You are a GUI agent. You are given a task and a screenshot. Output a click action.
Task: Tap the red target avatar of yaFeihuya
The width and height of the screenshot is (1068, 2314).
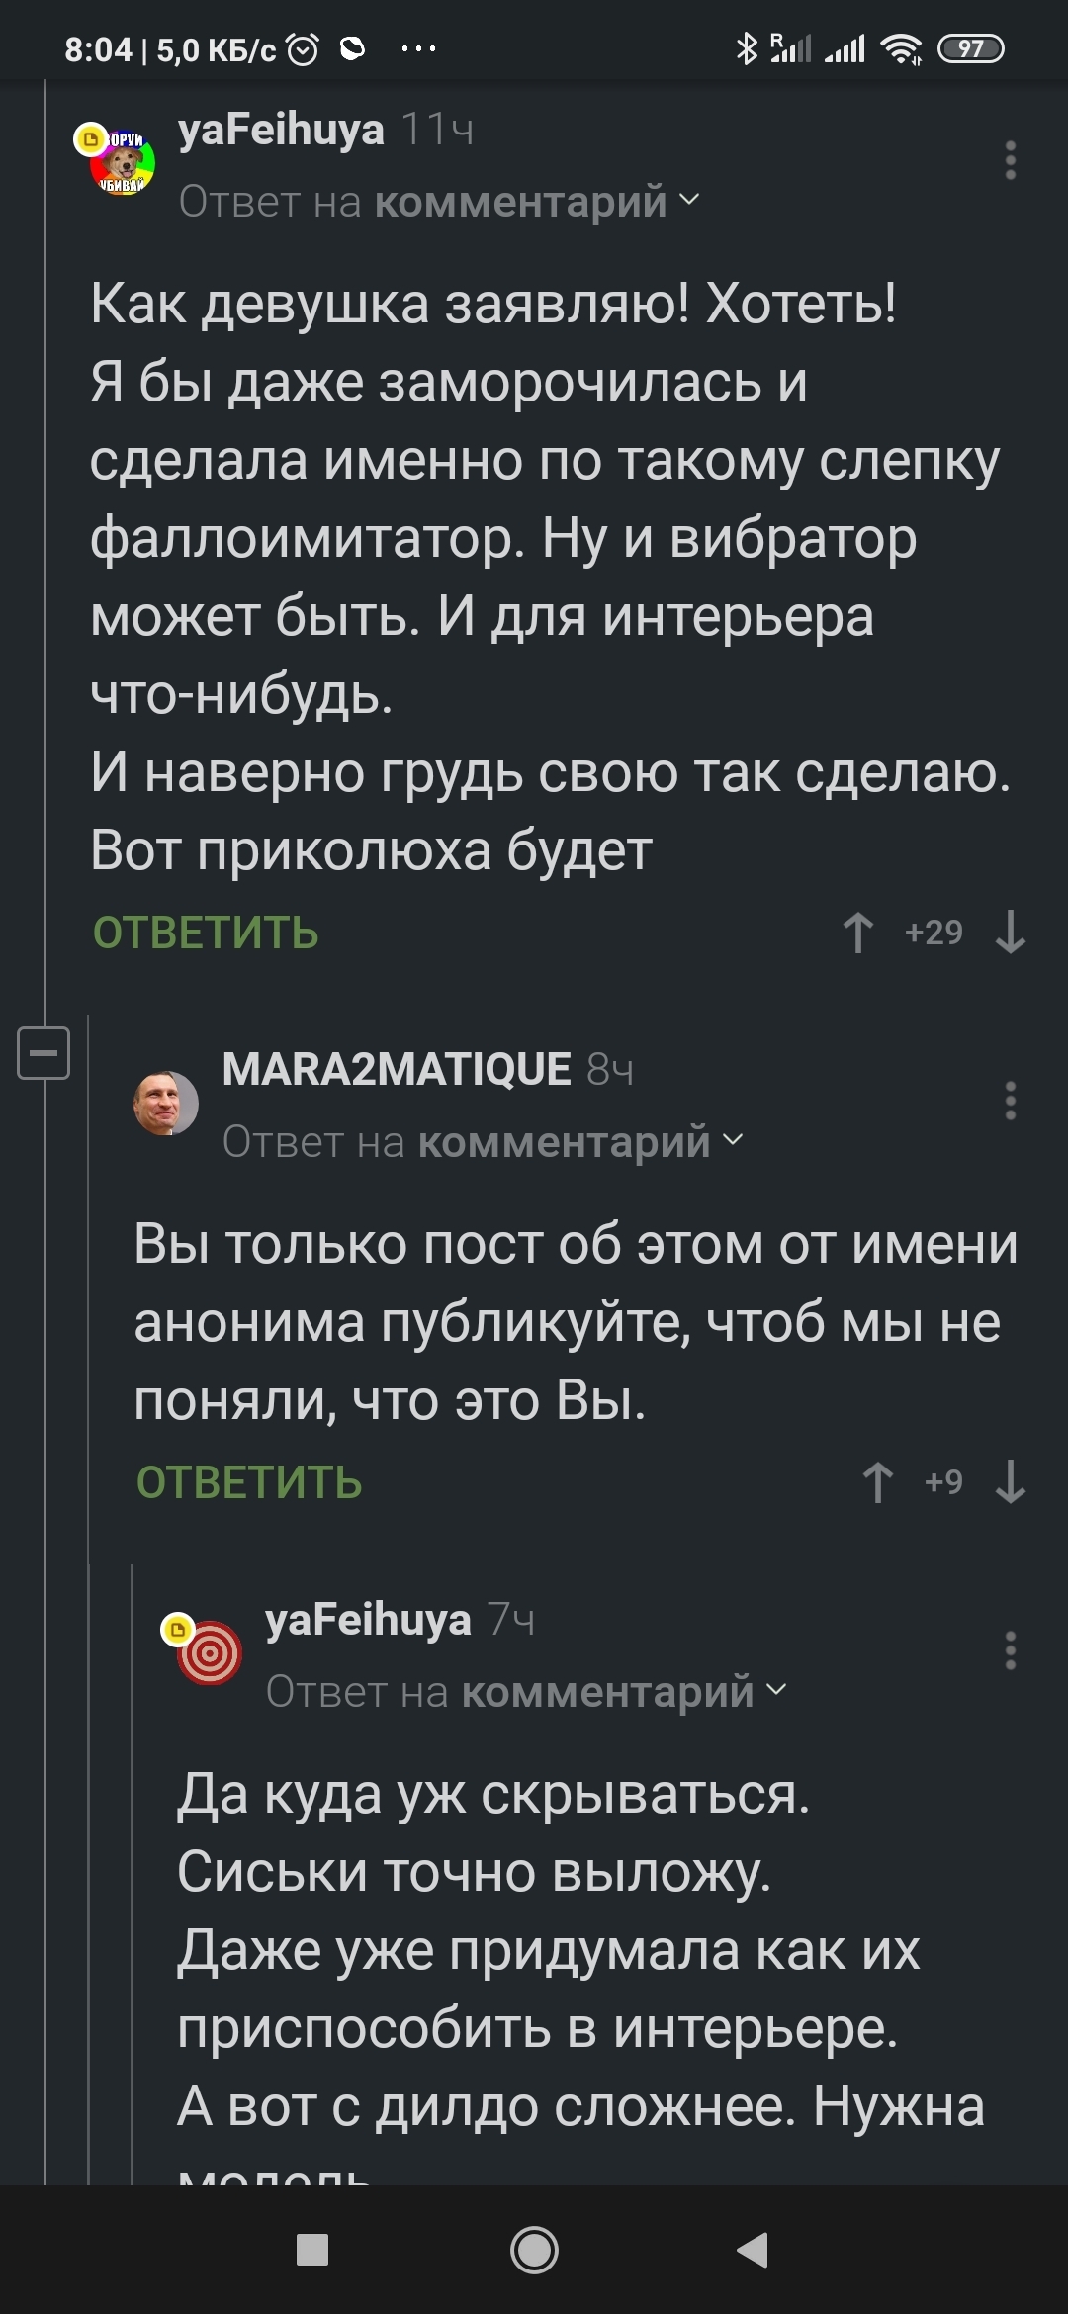tap(208, 1651)
